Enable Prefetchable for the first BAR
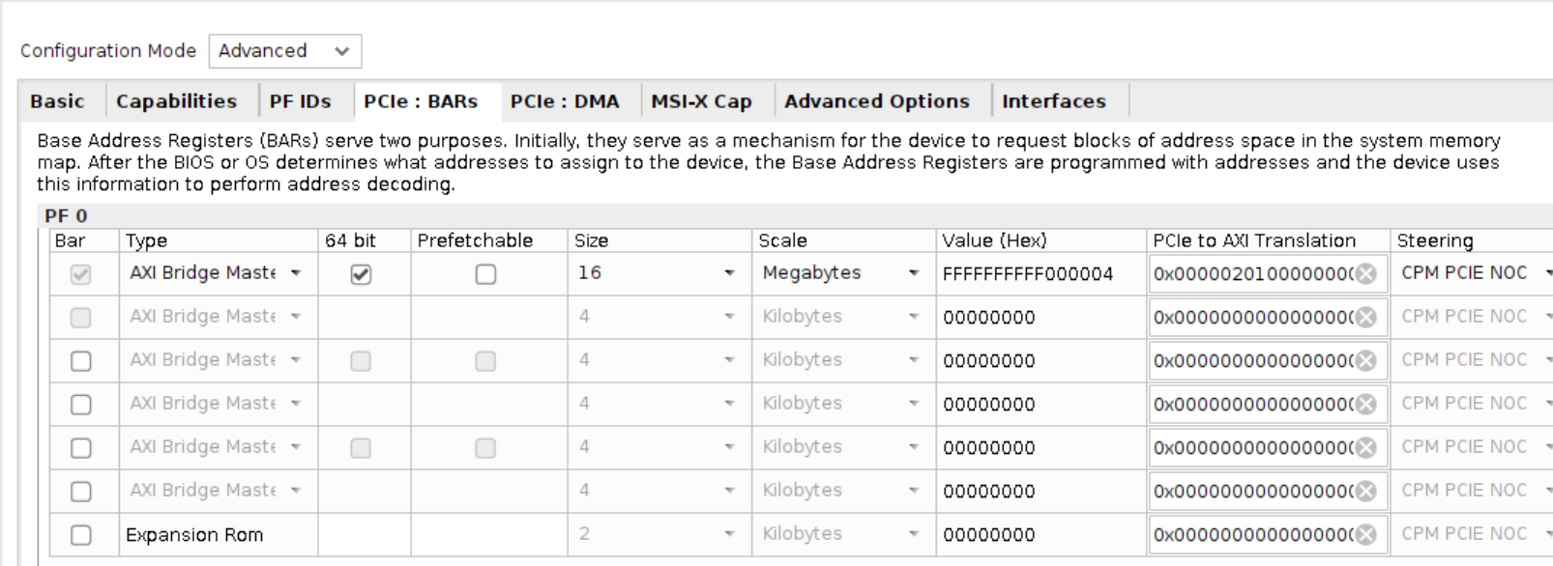Screen dimensions: 1553x566 pyautogui.click(x=485, y=274)
